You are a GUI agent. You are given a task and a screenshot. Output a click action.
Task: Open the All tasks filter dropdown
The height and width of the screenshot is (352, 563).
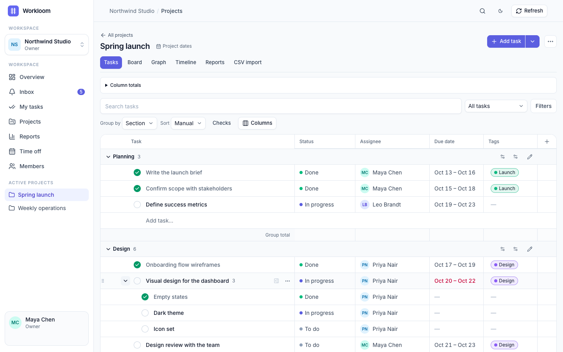tap(496, 106)
